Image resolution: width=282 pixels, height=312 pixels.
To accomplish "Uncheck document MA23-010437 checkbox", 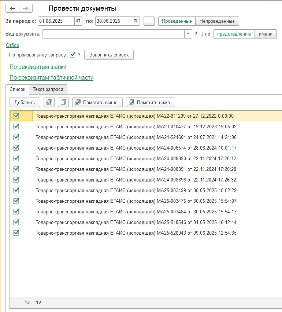I will pos(16,126).
